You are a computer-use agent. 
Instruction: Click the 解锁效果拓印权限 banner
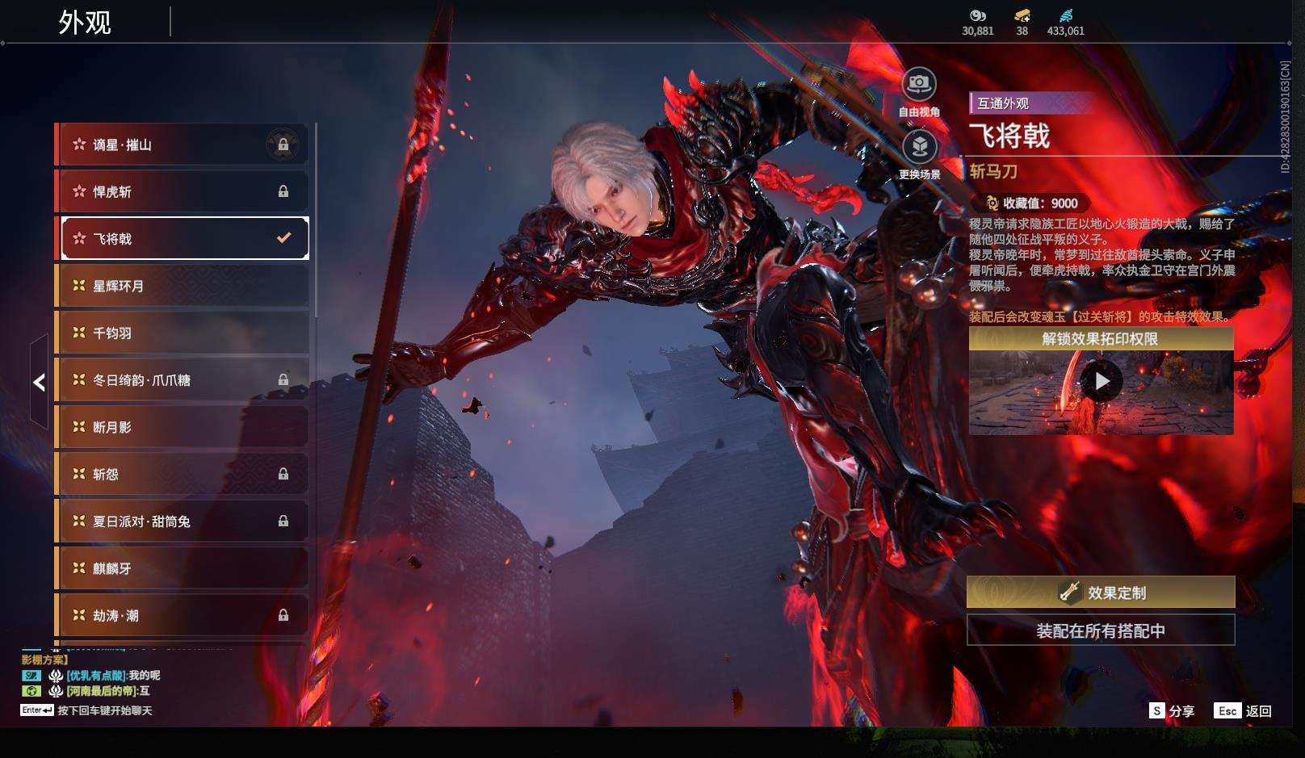[1101, 339]
